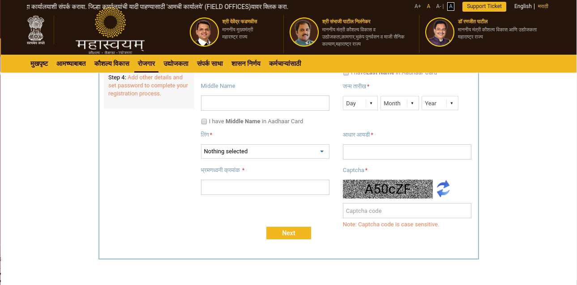The height and width of the screenshot is (285, 577).
Task: Focus the Captcha code input field
Action: [x=407, y=211]
